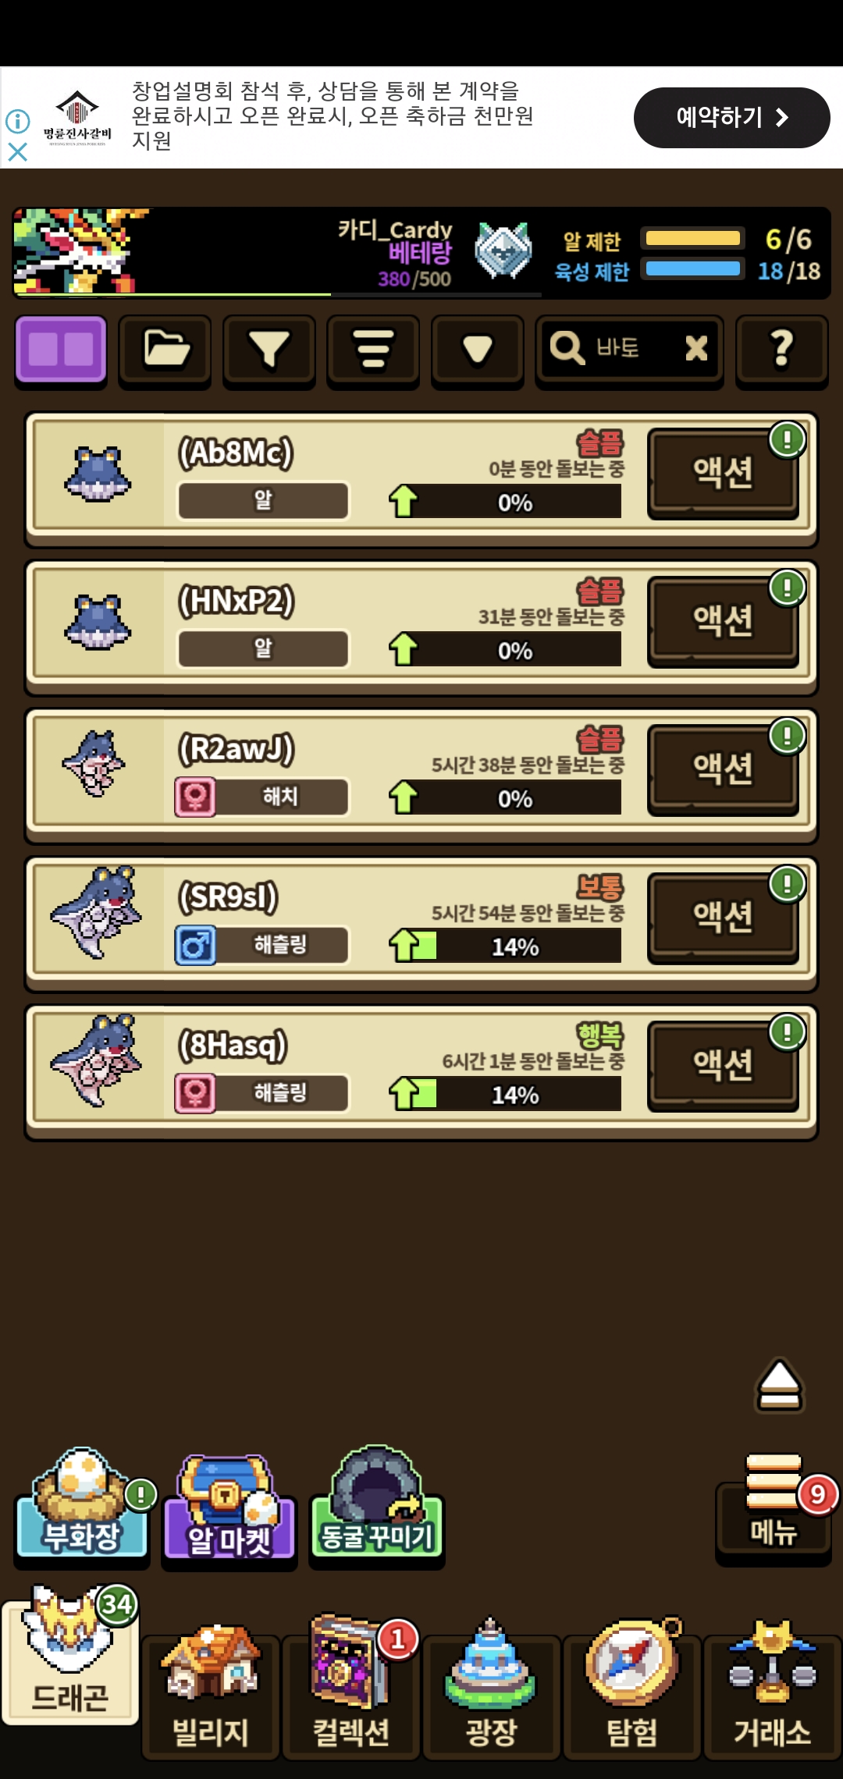Clear the search text with X

point(696,348)
